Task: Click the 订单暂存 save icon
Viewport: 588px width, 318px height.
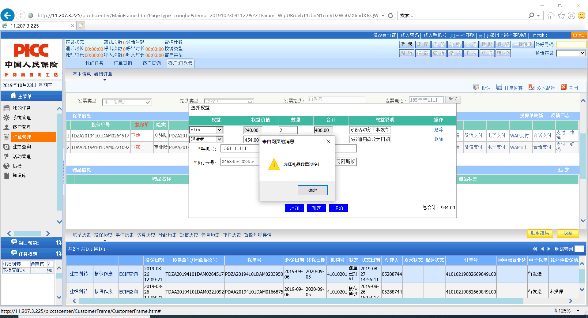Action: pyautogui.click(x=499, y=87)
